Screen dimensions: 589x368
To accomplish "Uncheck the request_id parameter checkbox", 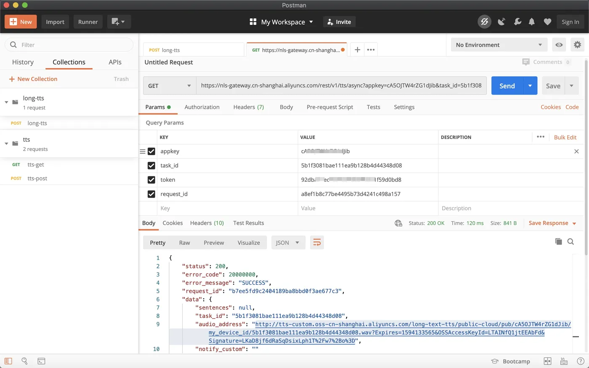I will pyautogui.click(x=151, y=194).
